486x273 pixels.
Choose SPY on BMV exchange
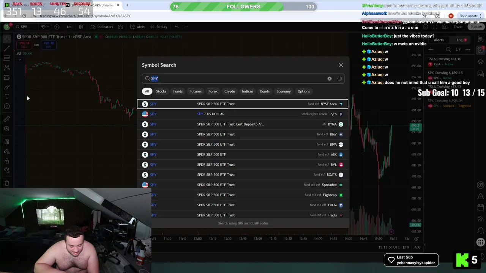243,134
